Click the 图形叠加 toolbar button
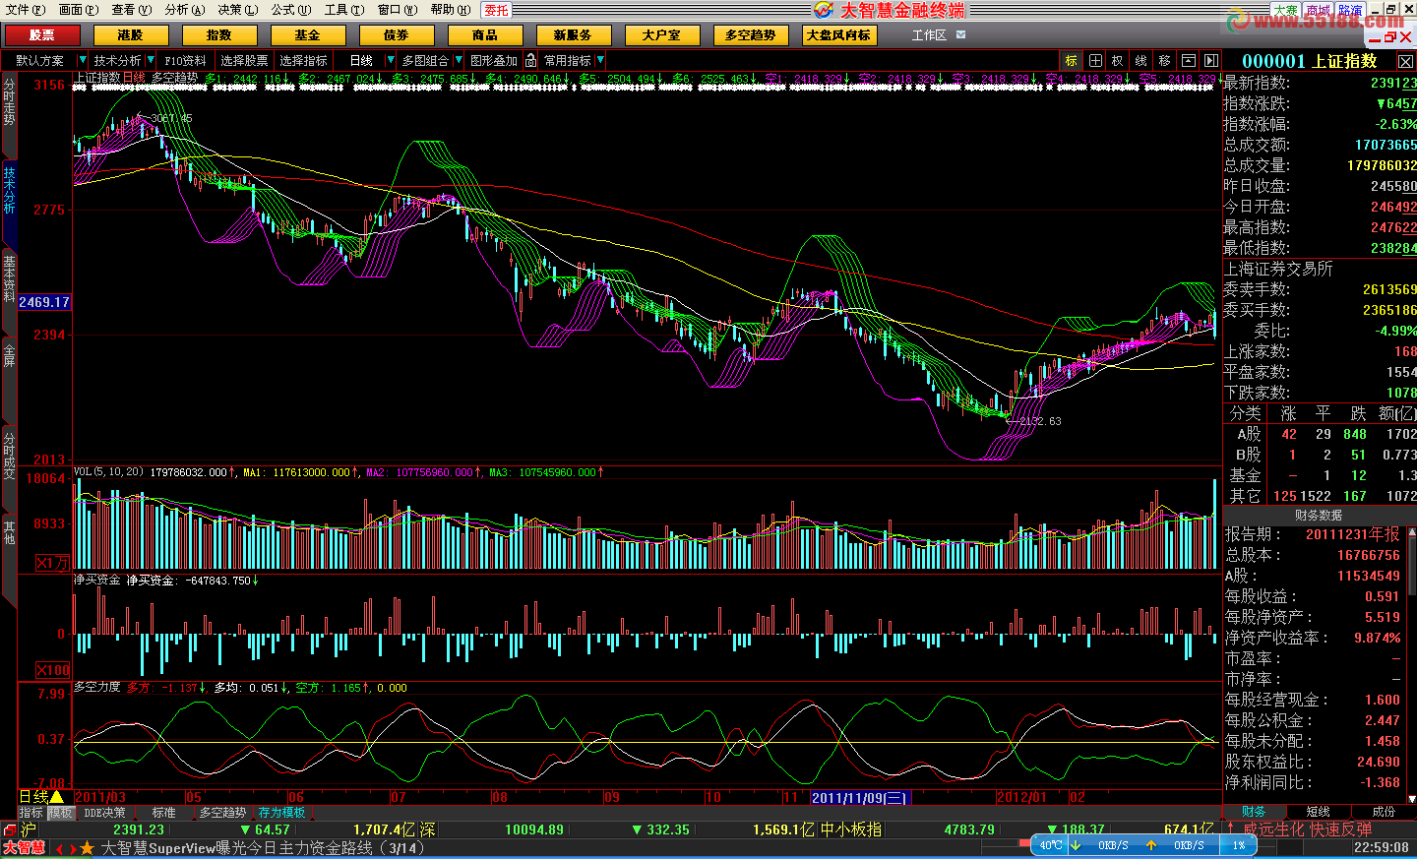 click(x=494, y=61)
